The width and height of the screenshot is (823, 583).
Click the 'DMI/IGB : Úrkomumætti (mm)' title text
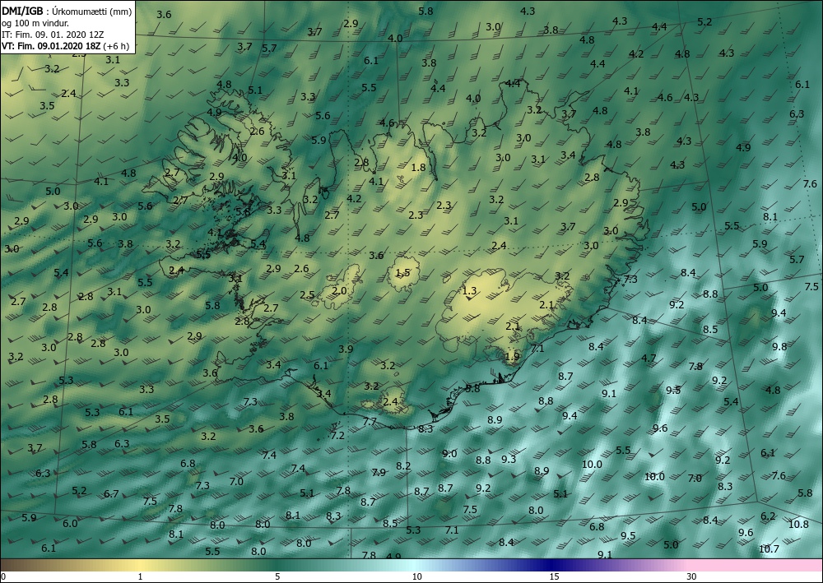pyautogui.click(x=67, y=12)
